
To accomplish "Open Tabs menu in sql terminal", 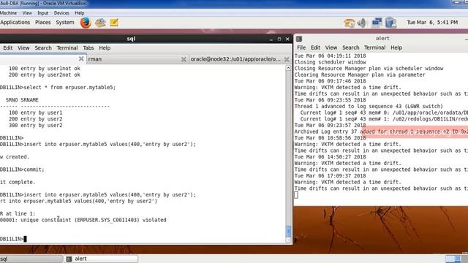I will click(88, 48).
